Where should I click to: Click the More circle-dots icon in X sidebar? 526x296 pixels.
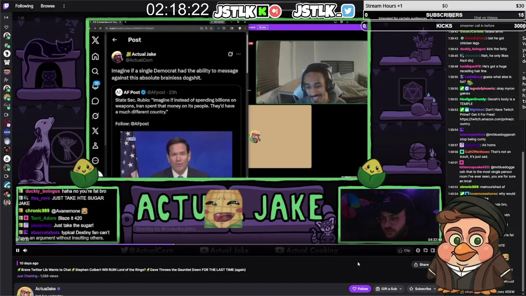click(95, 161)
